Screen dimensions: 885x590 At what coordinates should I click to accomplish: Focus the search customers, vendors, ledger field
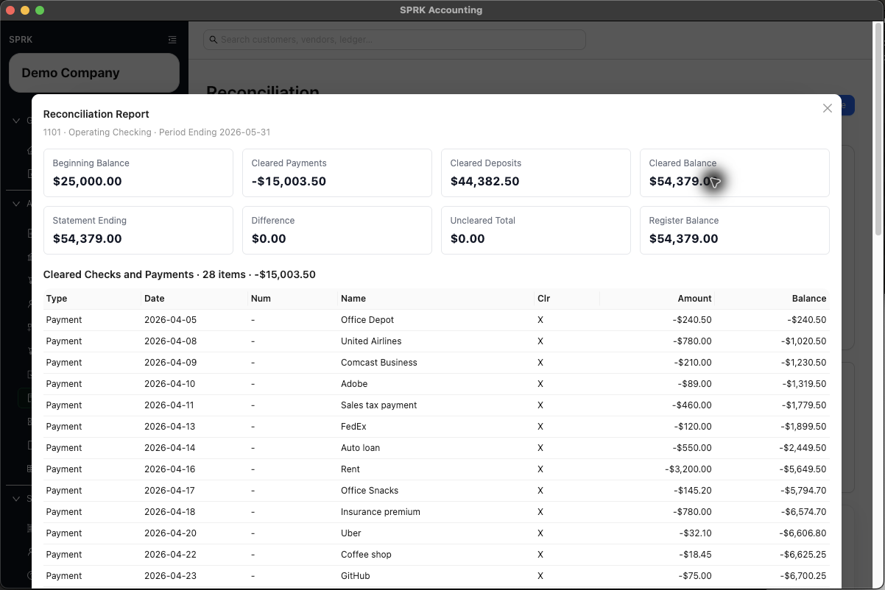point(395,40)
